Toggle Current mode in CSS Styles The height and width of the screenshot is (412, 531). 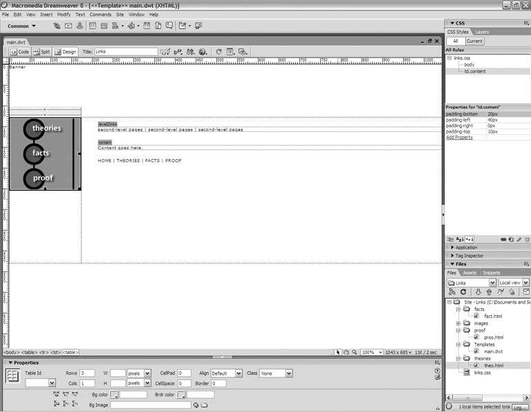pos(474,41)
